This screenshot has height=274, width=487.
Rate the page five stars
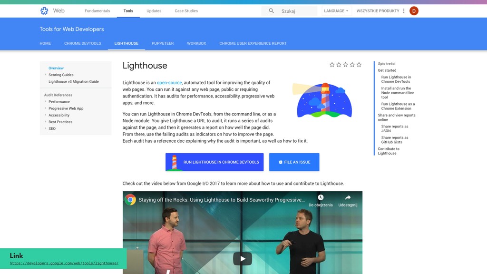(359, 65)
